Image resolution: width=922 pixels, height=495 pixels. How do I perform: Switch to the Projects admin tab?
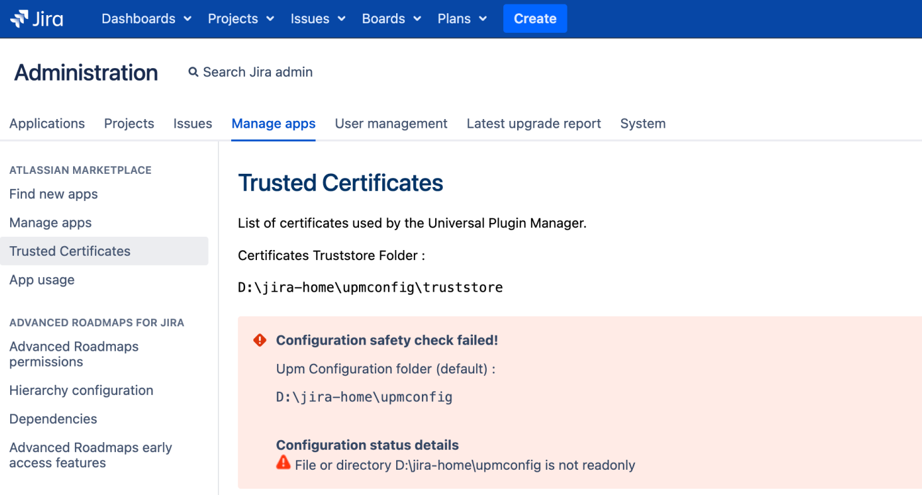129,123
